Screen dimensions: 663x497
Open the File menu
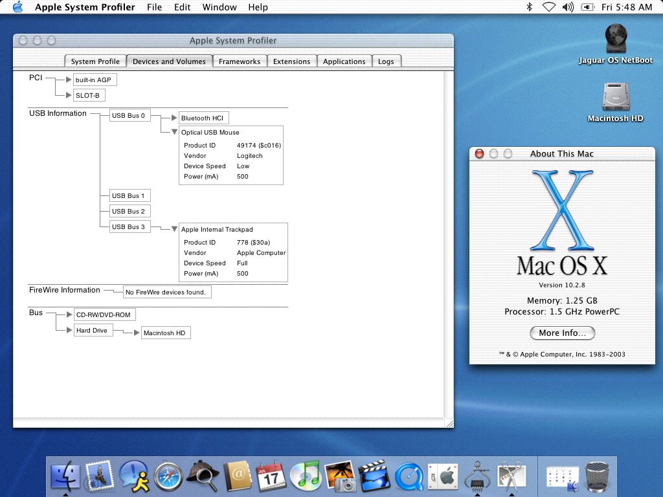pos(154,7)
